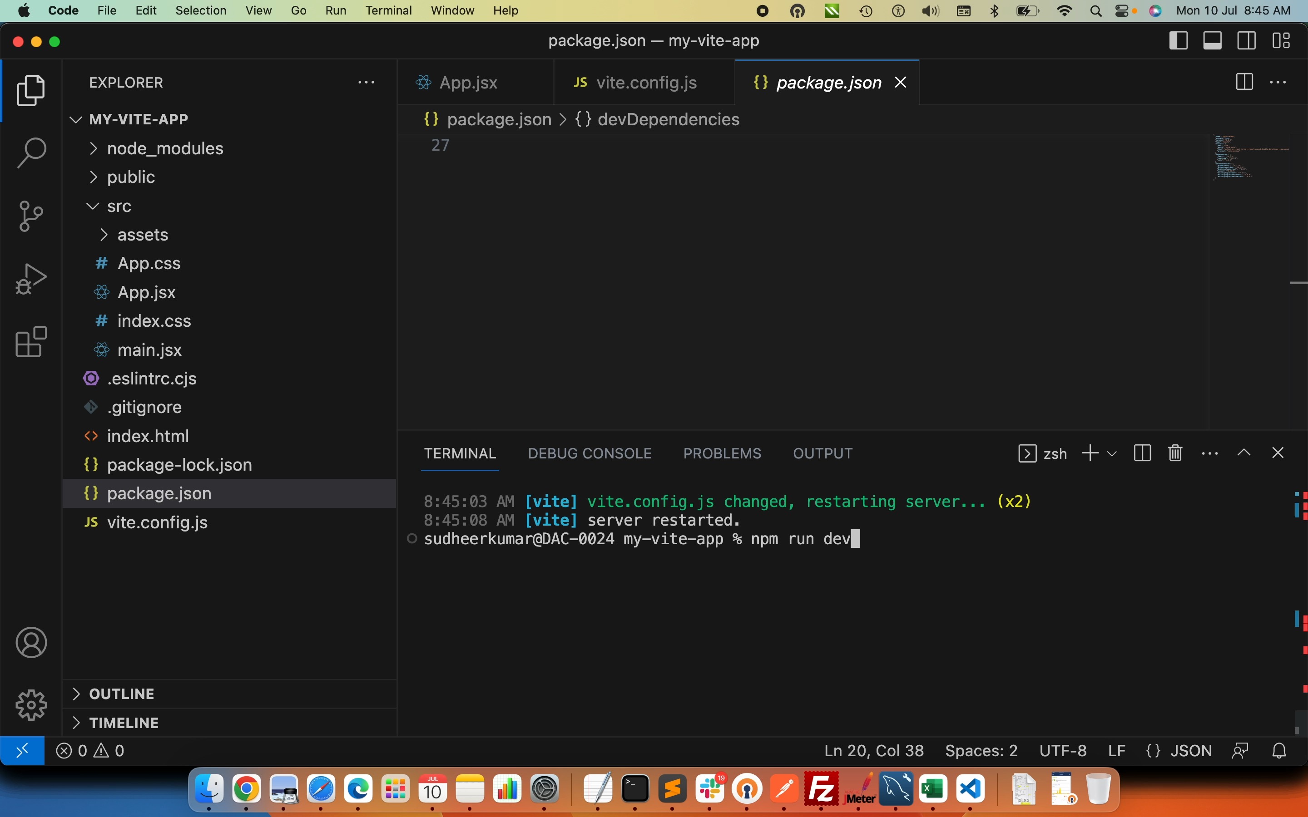Open Slack in the Dock
This screenshot has width=1308, height=817.
(710, 790)
